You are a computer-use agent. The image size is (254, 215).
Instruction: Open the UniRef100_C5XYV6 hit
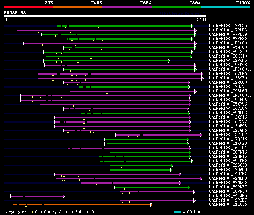point(228,104)
